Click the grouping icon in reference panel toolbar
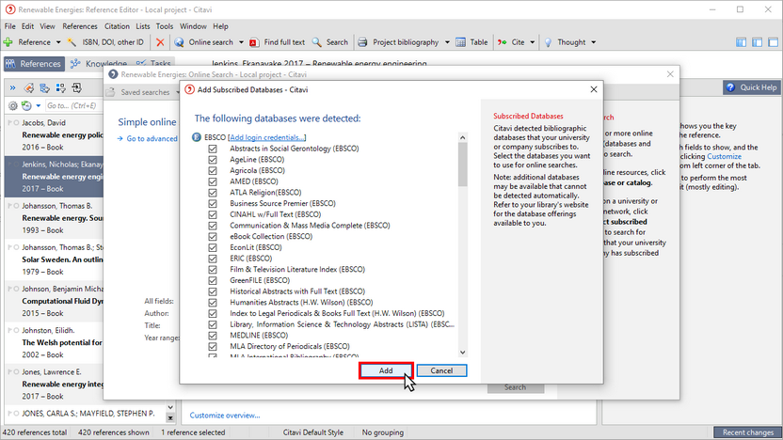Image resolution: width=783 pixels, height=440 pixels. [60, 88]
